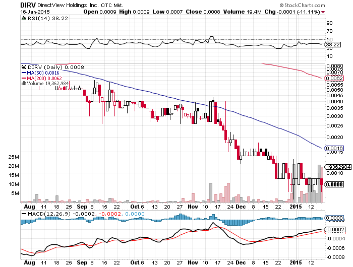The height and width of the screenshot is (267, 353).
Task: Click the Volume bars legend icon
Action: coord(24,84)
